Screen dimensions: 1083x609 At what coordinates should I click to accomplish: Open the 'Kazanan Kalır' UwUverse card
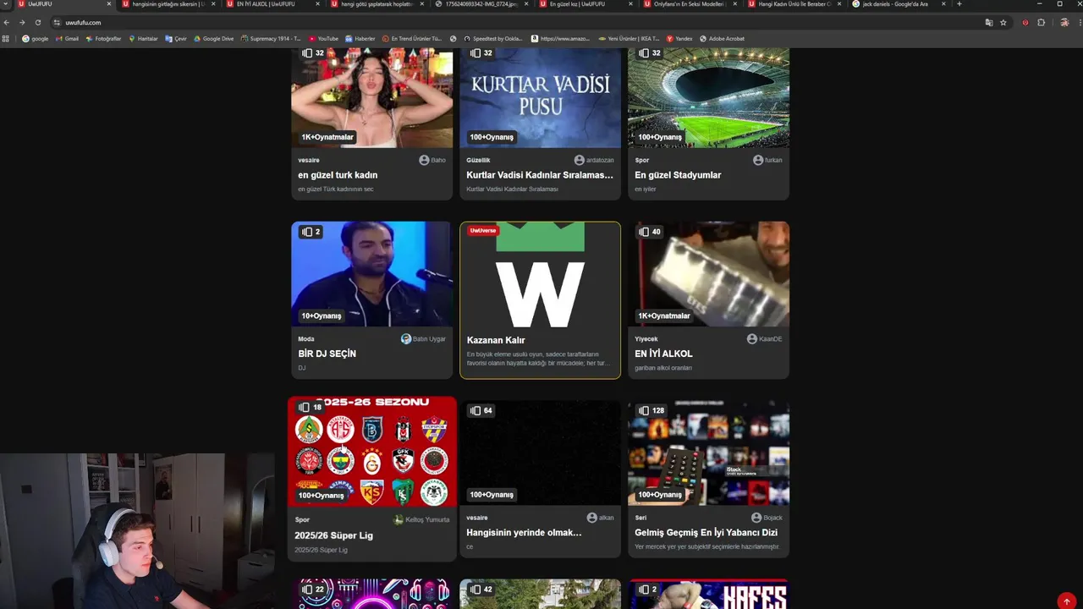point(540,300)
